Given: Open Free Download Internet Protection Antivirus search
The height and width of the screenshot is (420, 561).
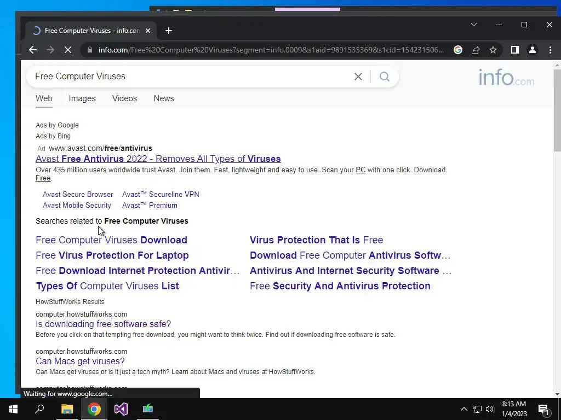Looking at the screenshot, I should click(x=138, y=271).
